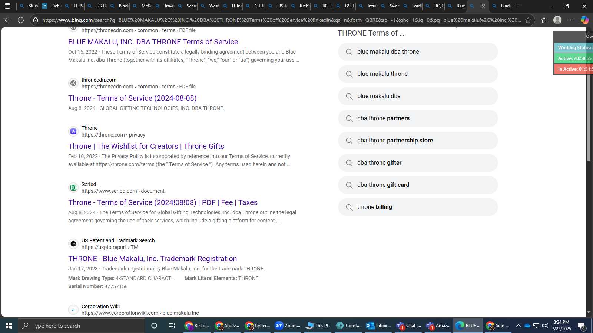Refresh the current page
Screen dimensions: 593x333
21,20
